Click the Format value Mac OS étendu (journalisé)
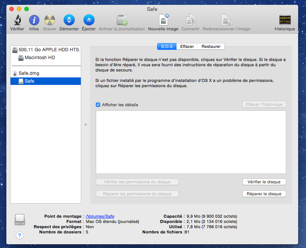Viewport: 306px width, 248px height. tap(112, 221)
